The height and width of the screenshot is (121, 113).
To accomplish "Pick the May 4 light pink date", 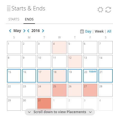I will [59, 47].
